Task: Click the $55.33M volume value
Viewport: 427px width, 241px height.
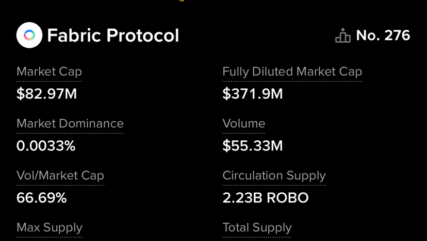Action: [x=252, y=146]
